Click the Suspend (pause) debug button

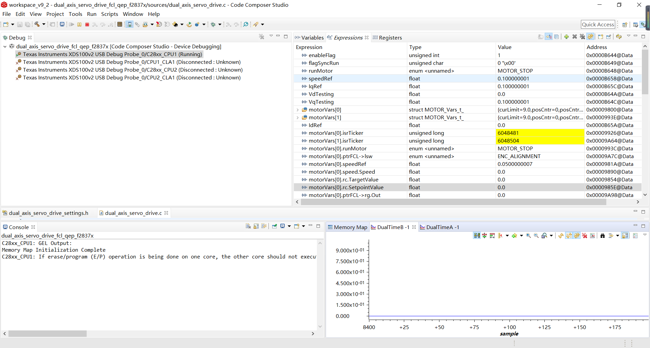coord(79,24)
